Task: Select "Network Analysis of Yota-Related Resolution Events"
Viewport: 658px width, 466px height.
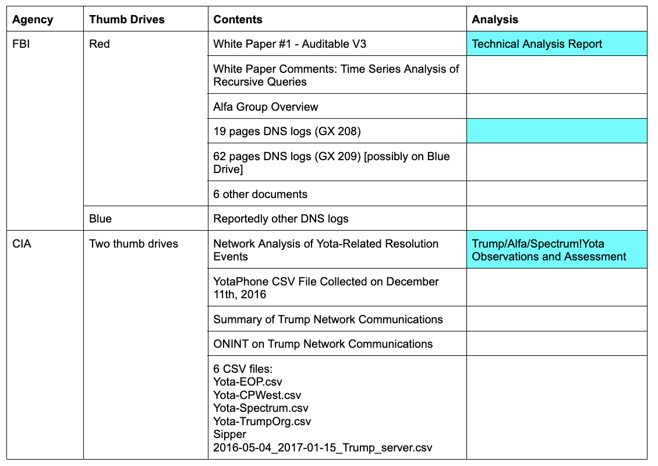Action: tap(337, 249)
